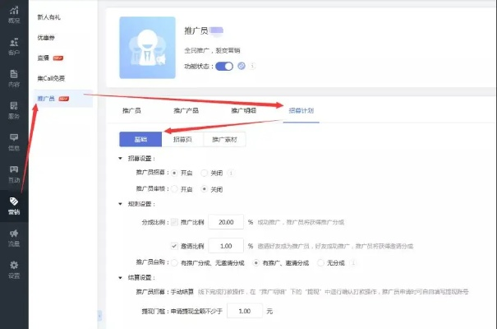Select 开启 for 推广员审核
Viewport: 497px width, 329px height.
(x=174, y=189)
